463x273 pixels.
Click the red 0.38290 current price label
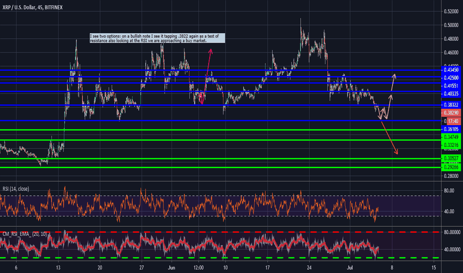coord(451,113)
